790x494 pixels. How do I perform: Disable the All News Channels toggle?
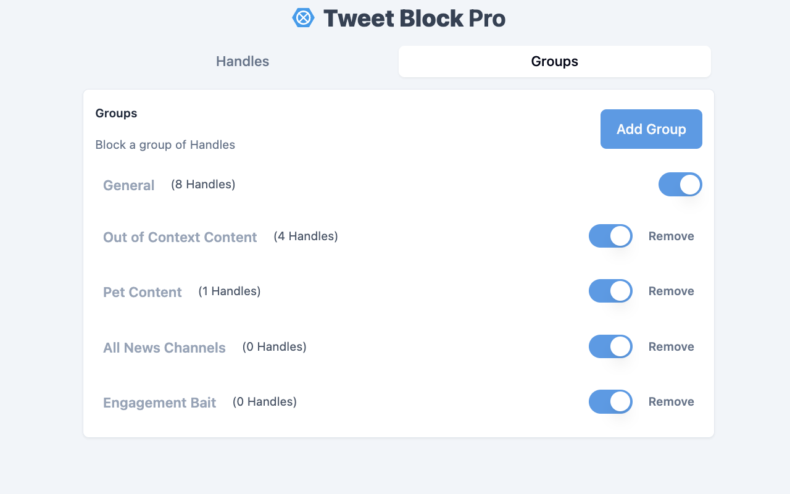(x=610, y=346)
